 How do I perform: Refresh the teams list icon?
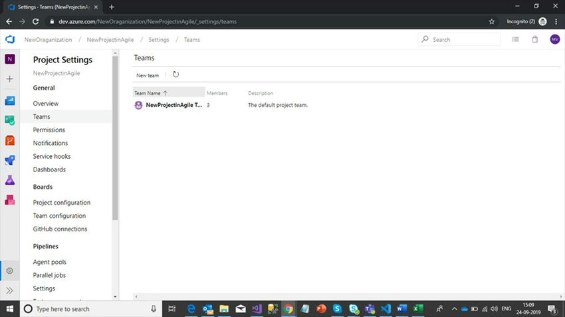click(175, 74)
